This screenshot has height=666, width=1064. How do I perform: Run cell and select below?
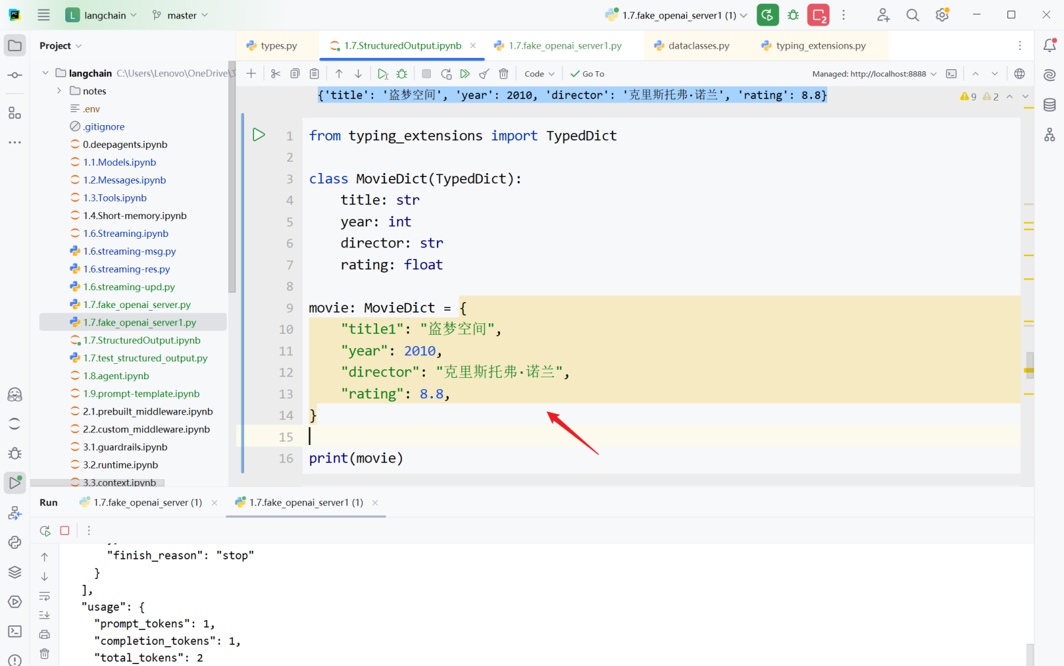(382, 74)
